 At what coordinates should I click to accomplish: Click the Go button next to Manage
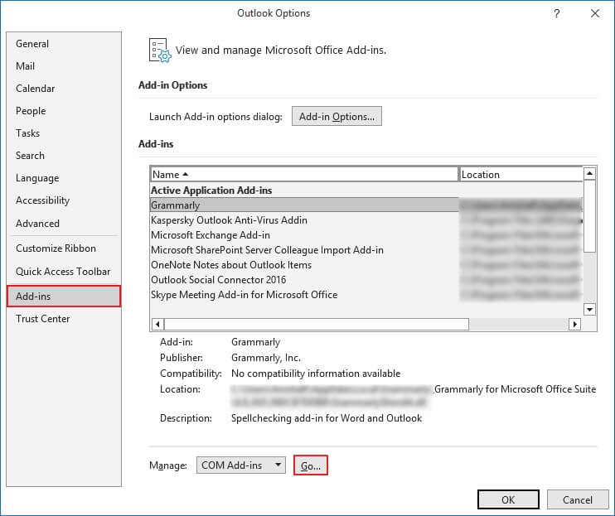[311, 465]
